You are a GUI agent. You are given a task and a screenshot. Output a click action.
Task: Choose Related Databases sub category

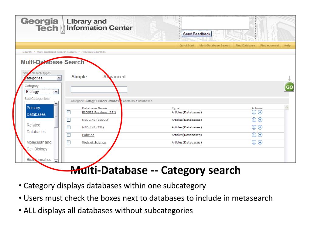(x=36, y=128)
